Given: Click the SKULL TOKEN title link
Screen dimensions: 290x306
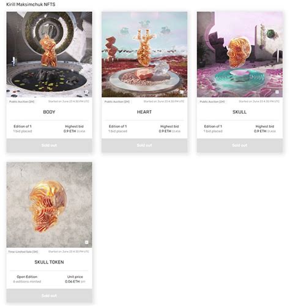Looking at the screenshot, I should [x=49, y=262].
